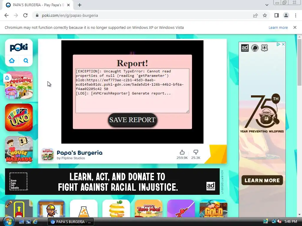
Task: Click the forward navigation arrow
Action: point(16,15)
